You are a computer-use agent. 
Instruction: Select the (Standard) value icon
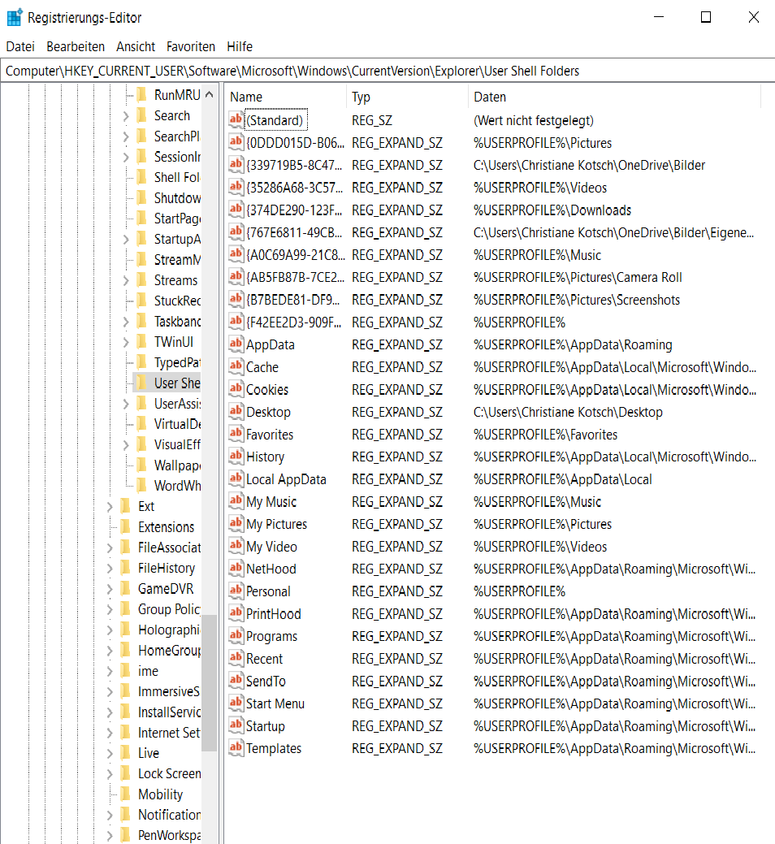pos(236,119)
